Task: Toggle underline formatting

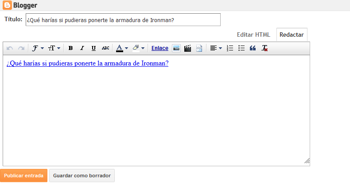Action: pos(94,48)
